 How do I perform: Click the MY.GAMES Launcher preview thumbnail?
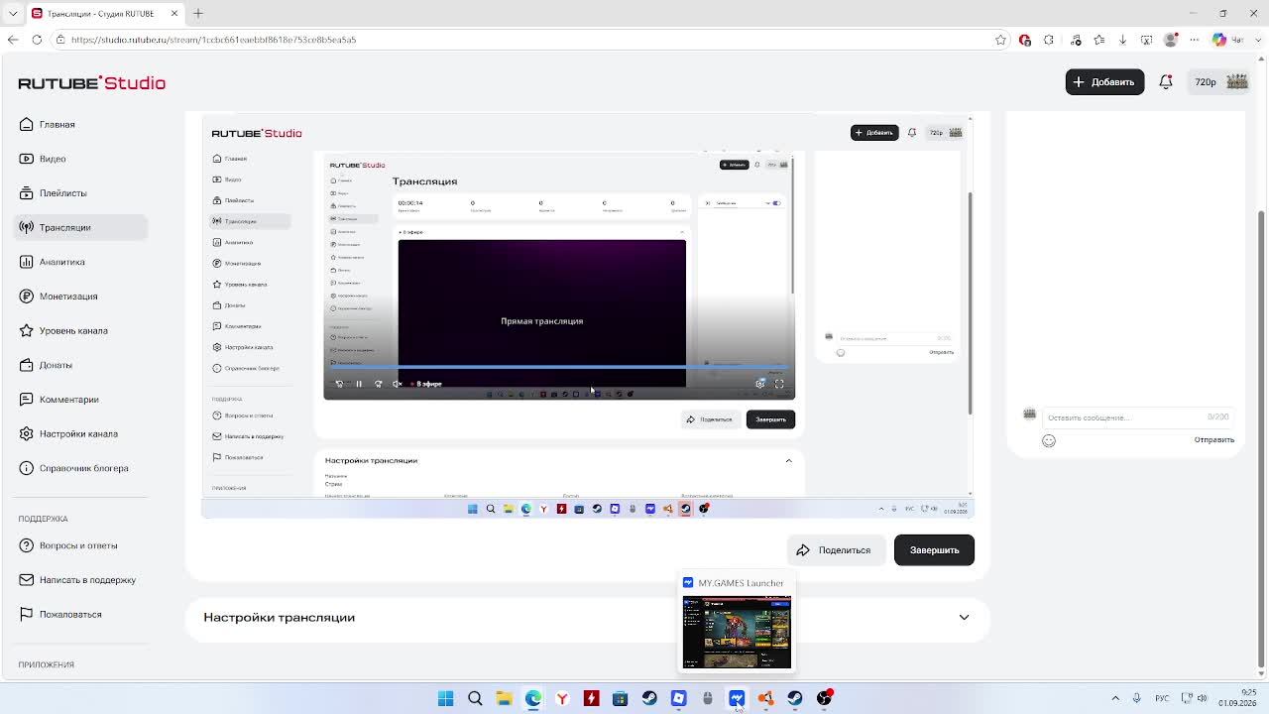pos(737,633)
